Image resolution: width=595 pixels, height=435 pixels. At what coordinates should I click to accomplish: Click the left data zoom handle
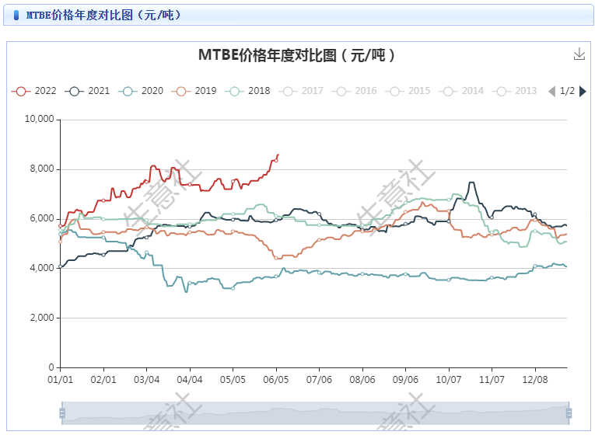(62, 413)
